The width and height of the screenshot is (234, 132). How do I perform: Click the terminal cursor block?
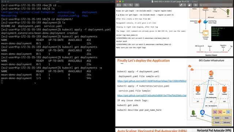tap(2, 81)
